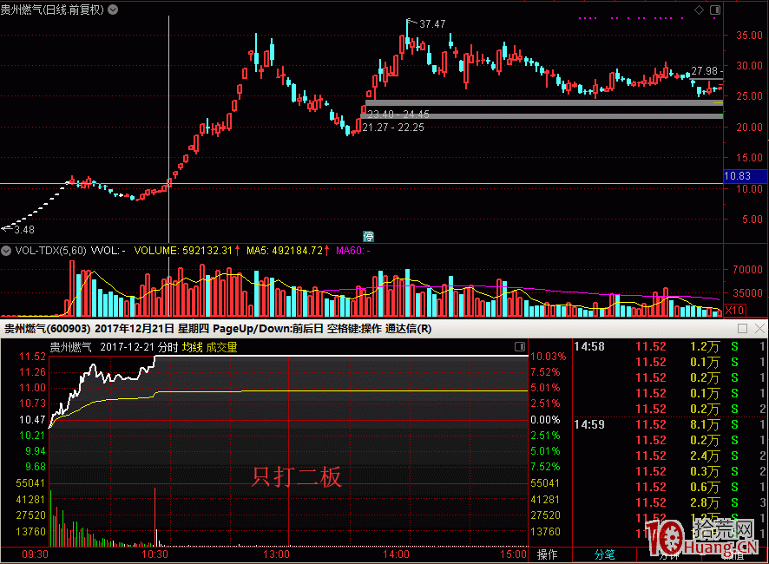Maximize the 贵州燃气 intraday popup window
Image resolution: width=769 pixels, height=564 pixels.
click(x=742, y=328)
